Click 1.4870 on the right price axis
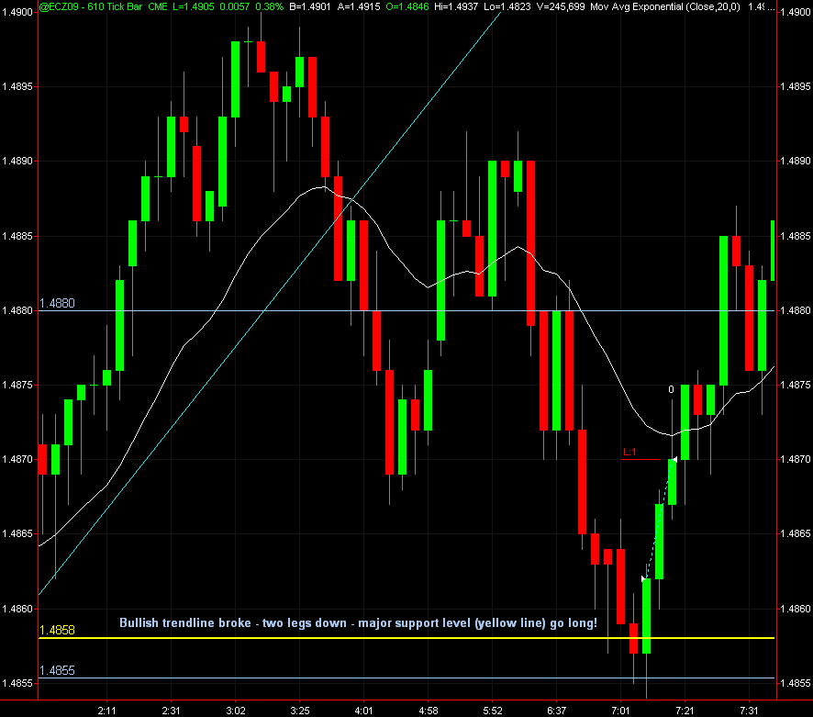 pyautogui.click(x=796, y=460)
